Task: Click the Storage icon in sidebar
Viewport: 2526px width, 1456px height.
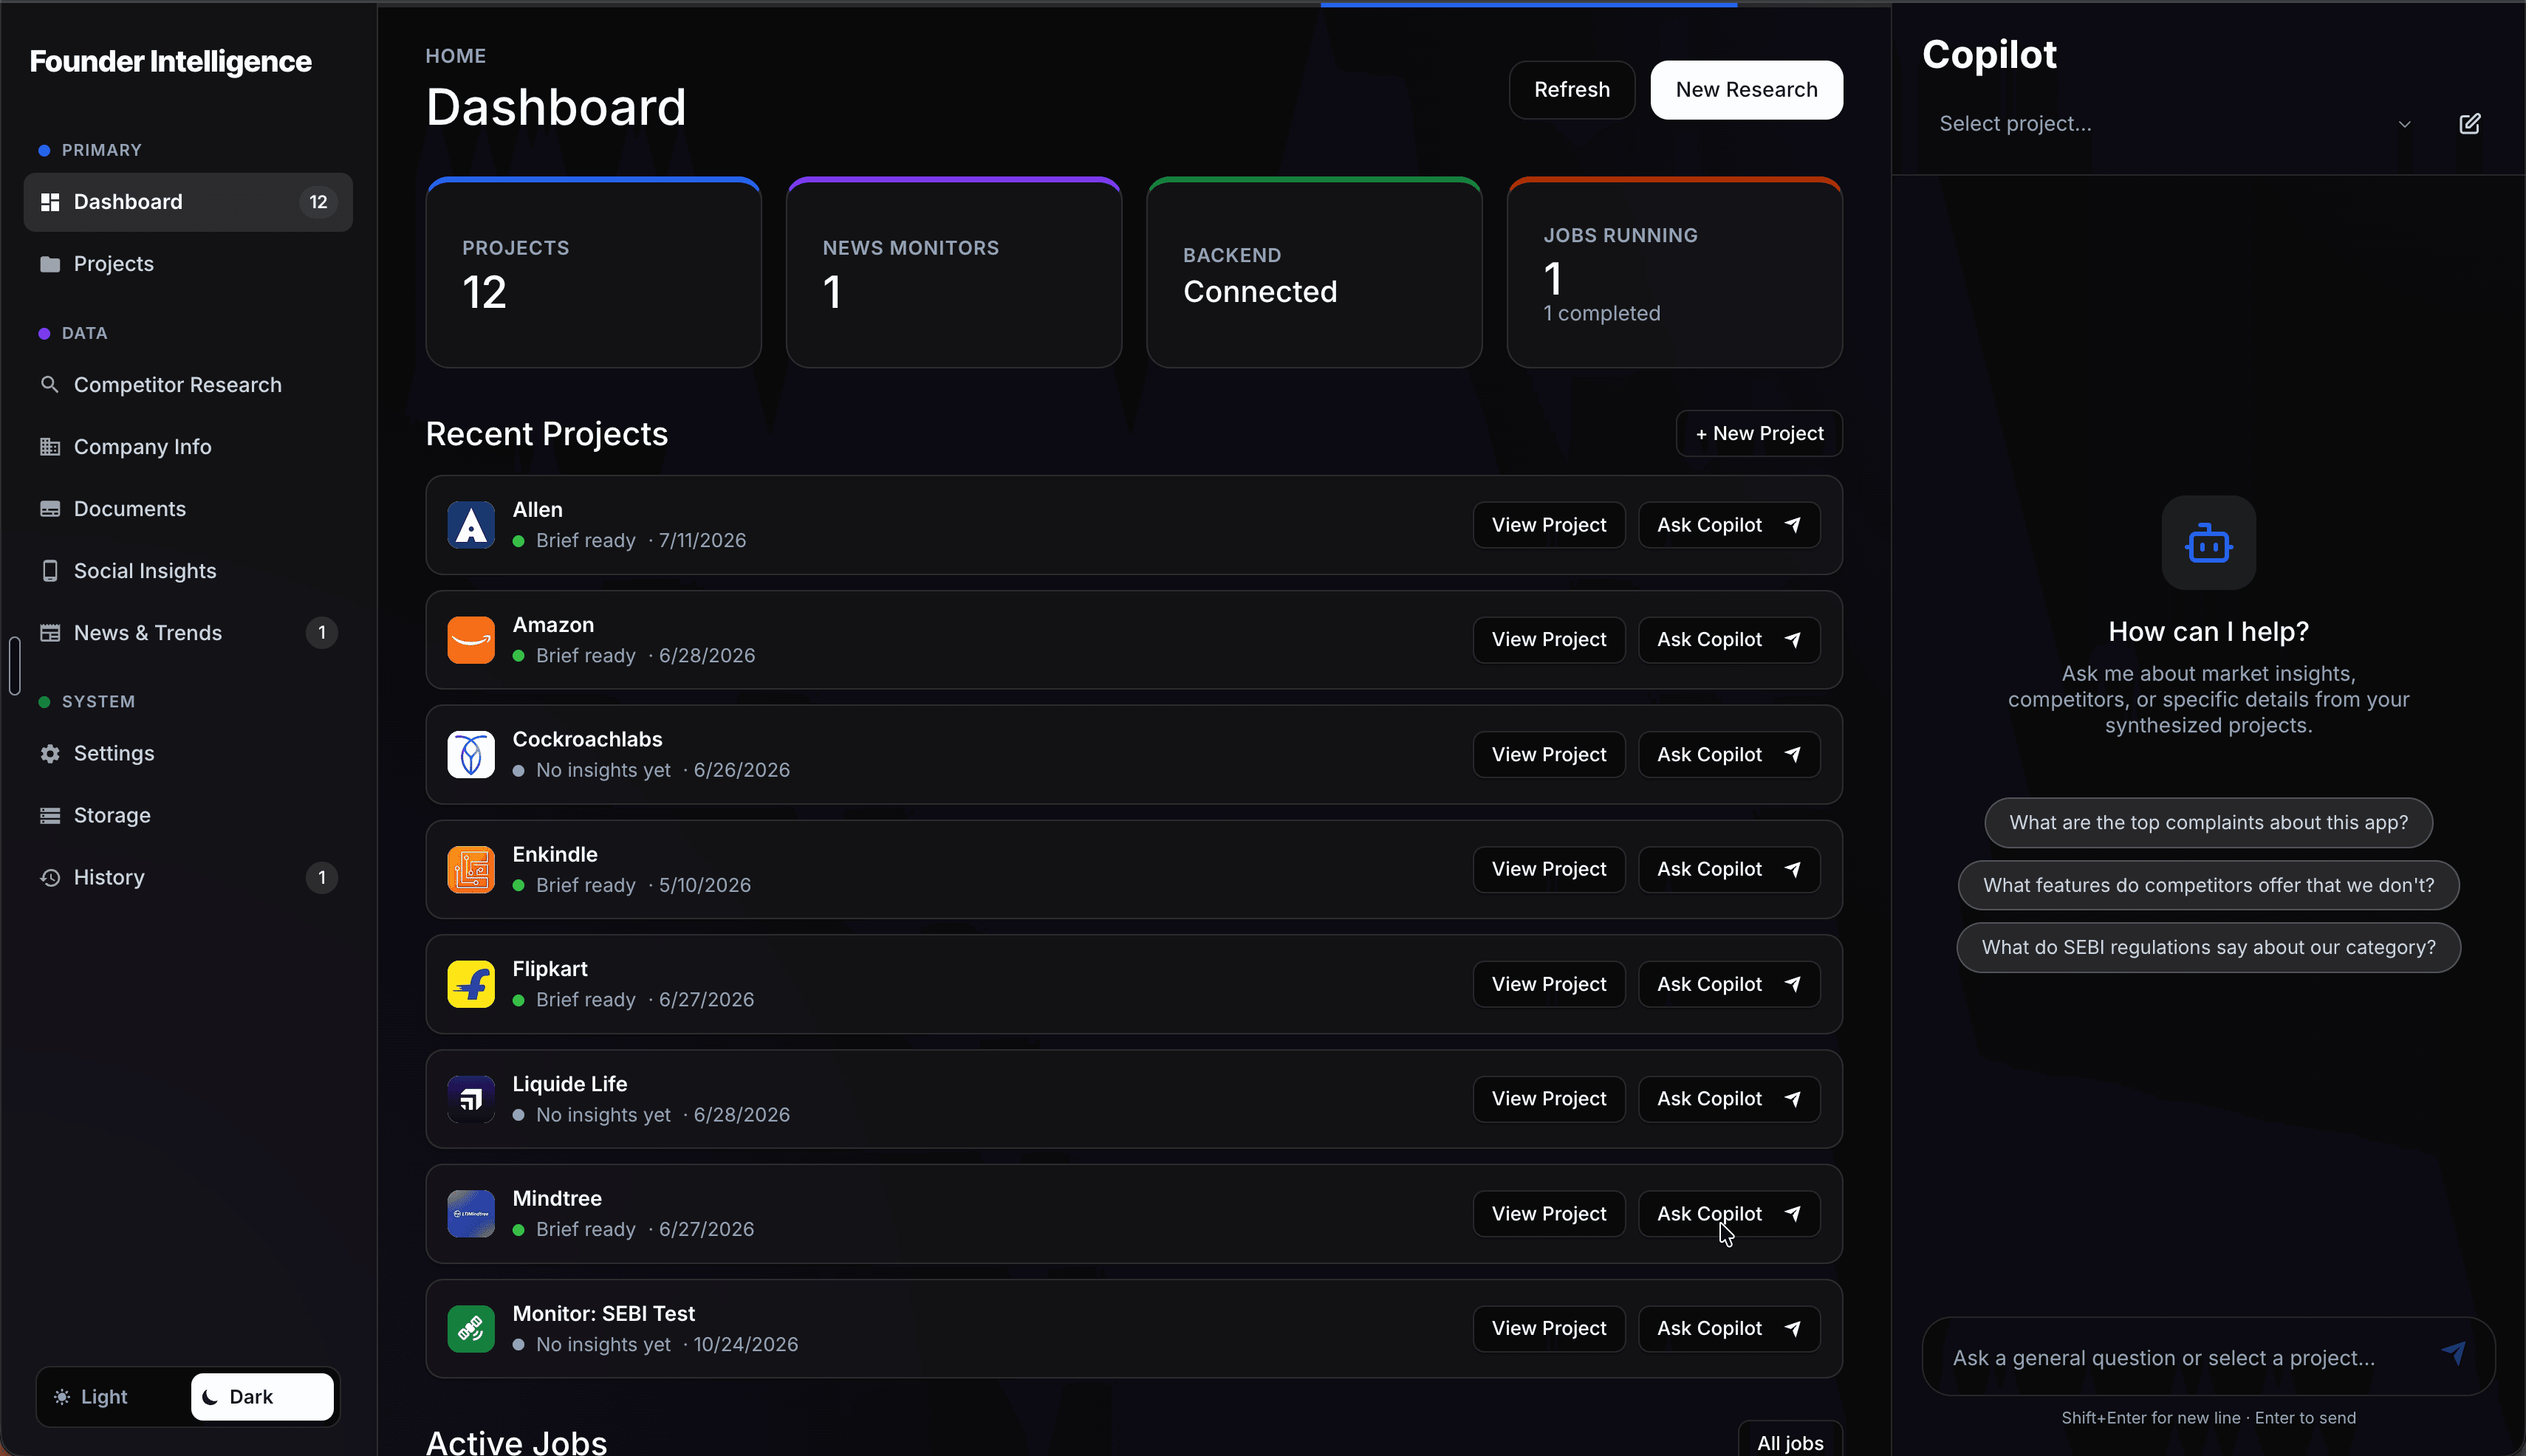Action: coord(49,815)
